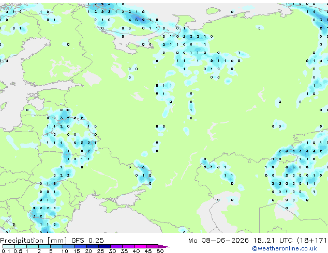Click the above-50 legend arrow tip
328x253 pixels.
point(164,247)
